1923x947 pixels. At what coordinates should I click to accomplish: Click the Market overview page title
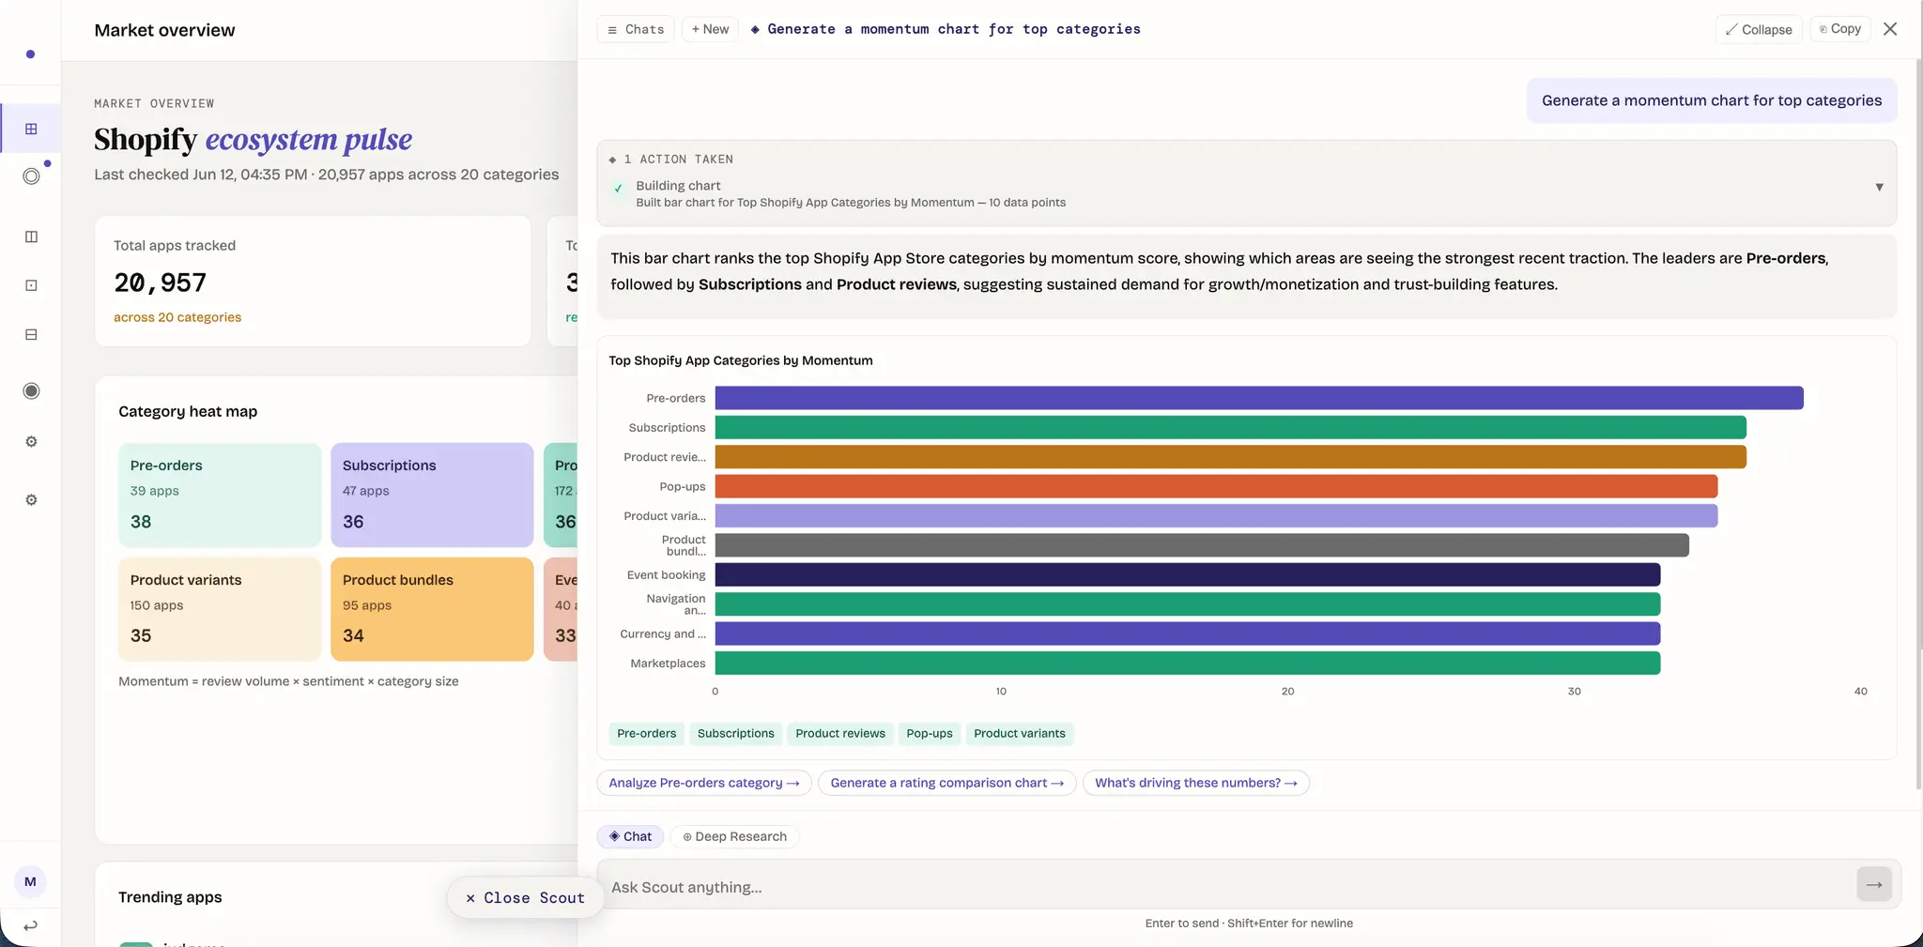tap(164, 30)
